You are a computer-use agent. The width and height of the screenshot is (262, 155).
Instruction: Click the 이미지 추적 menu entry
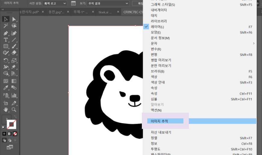160,121
